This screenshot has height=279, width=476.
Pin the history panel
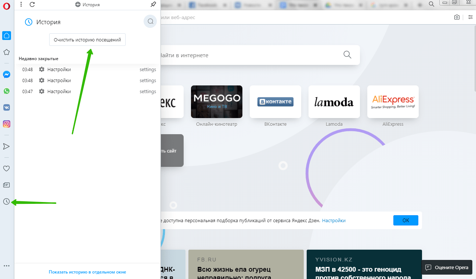click(154, 4)
